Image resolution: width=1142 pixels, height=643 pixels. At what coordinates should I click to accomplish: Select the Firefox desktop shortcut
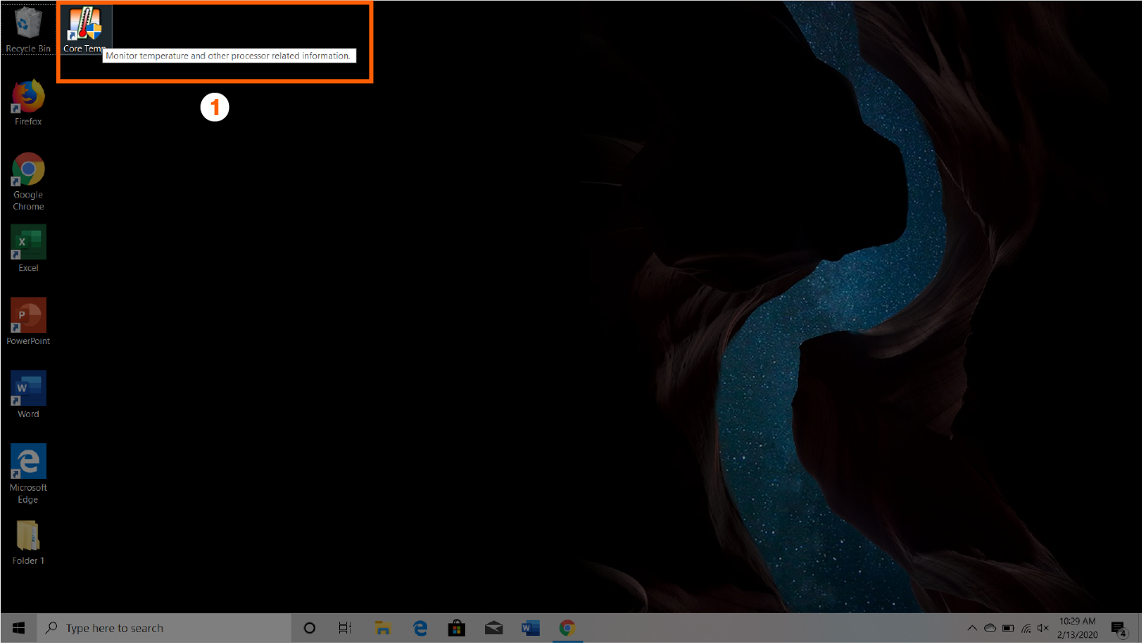pos(29,99)
